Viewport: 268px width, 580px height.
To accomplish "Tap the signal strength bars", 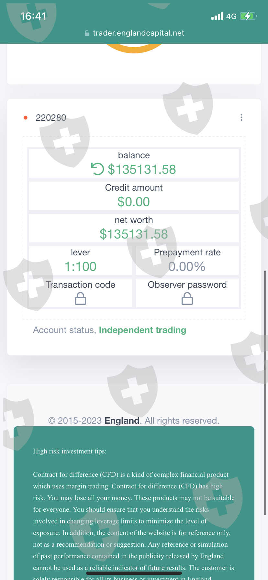I will coord(217,16).
